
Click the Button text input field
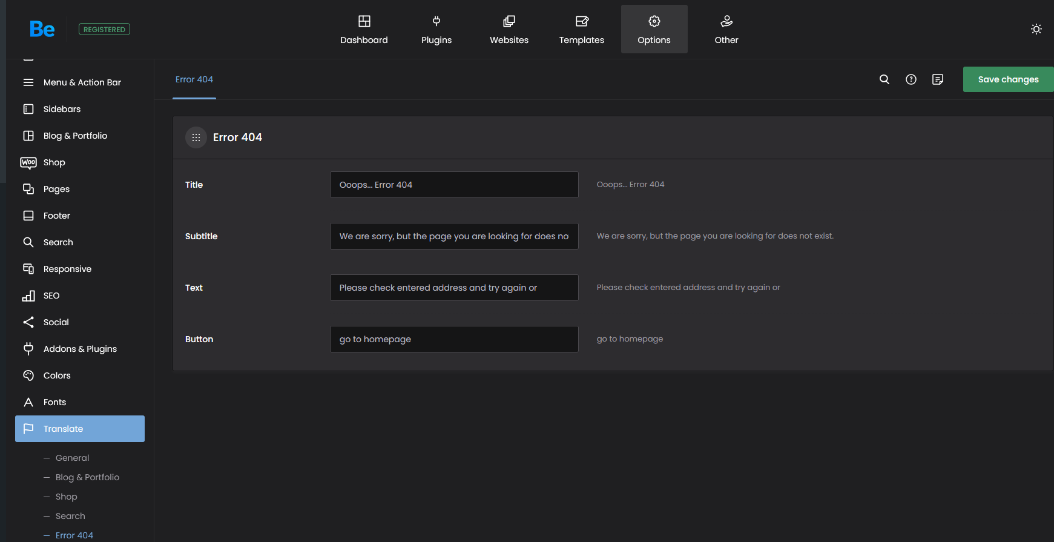(454, 339)
